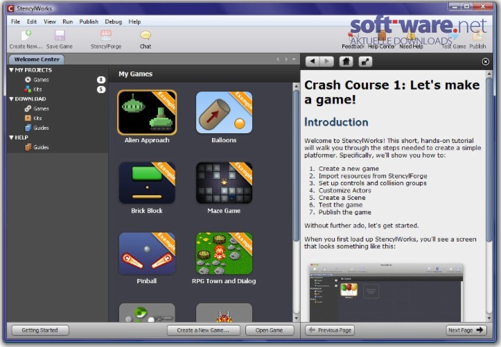This screenshot has width=501, height=347.
Task: Collapse the MY PROJECTS section
Action: (x=12, y=70)
